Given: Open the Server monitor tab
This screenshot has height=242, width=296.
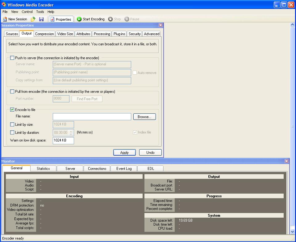Looking at the screenshot, I should pyautogui.click(x=70, y=169).
